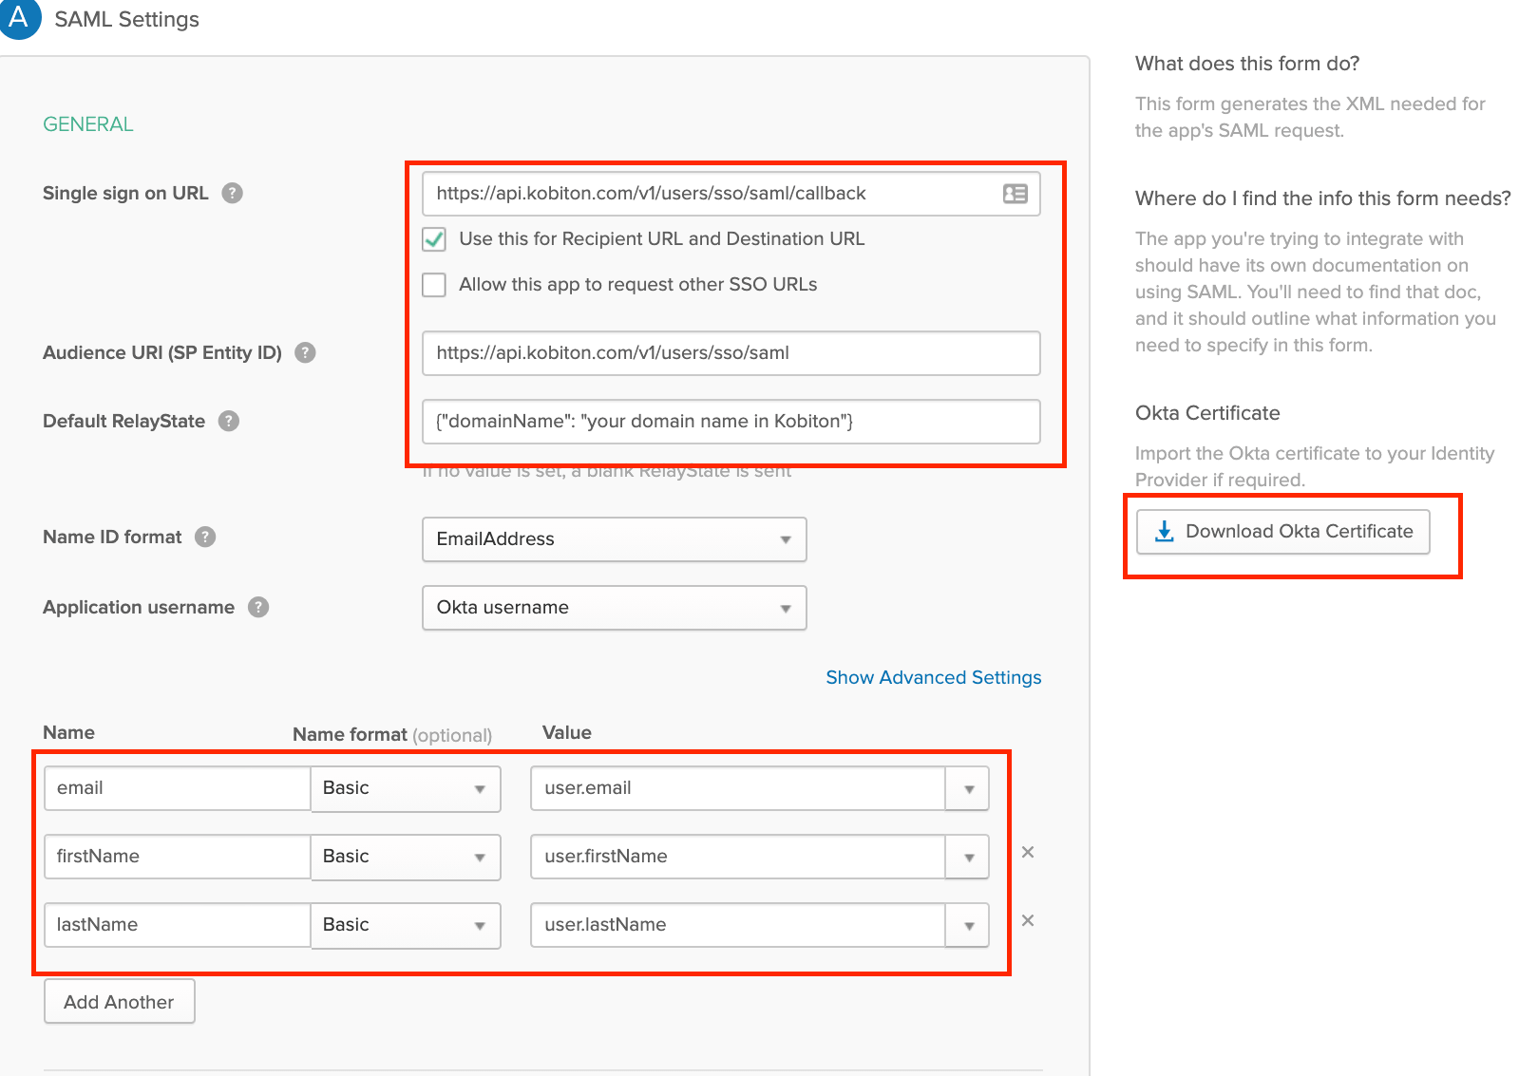This screenshot has height=1076, width=1538.
Task: Click the user.lastName value field
Action: [738, 926]
